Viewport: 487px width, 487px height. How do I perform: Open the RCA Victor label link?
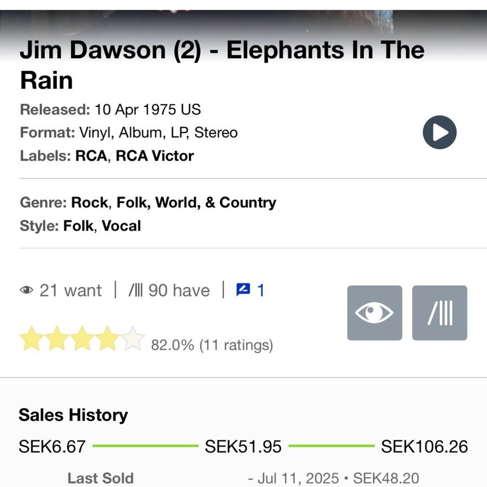tap(155, 156)
